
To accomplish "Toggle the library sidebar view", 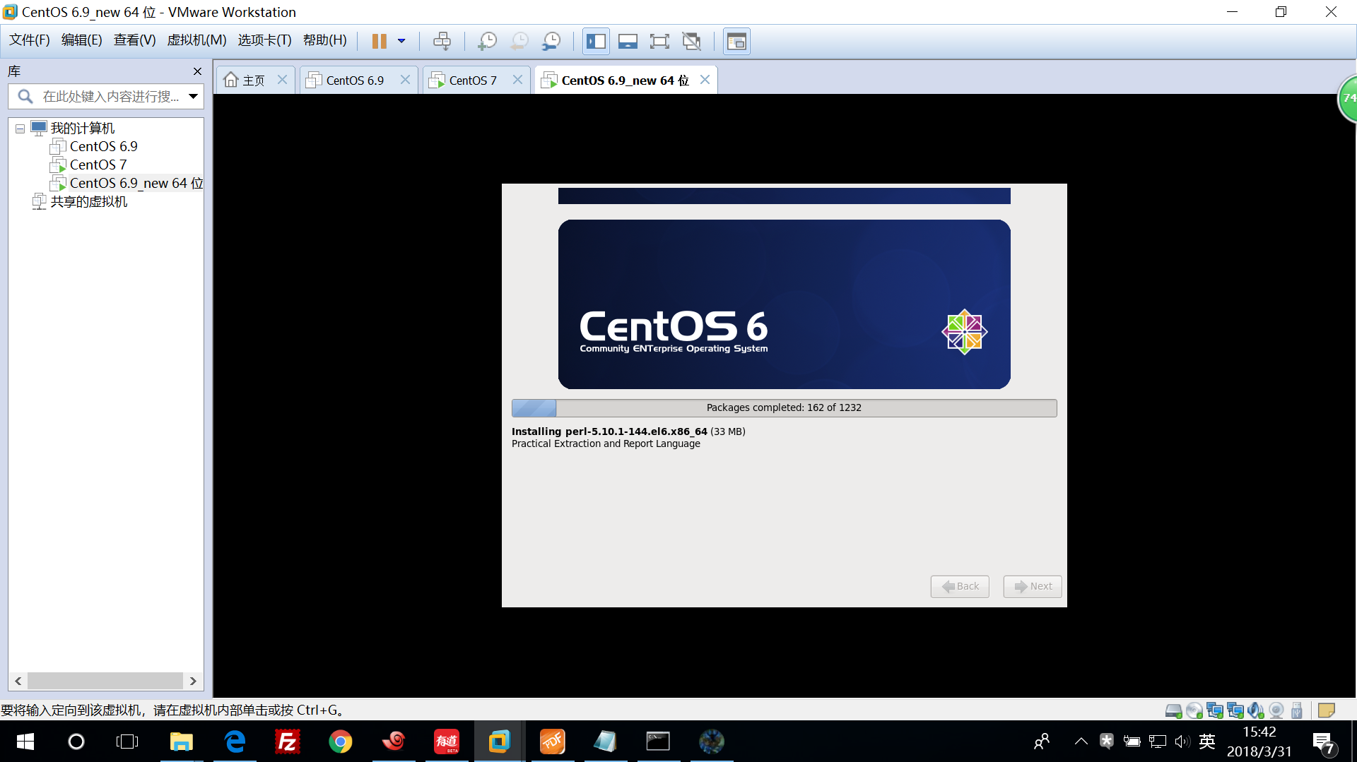I will 596,41.
